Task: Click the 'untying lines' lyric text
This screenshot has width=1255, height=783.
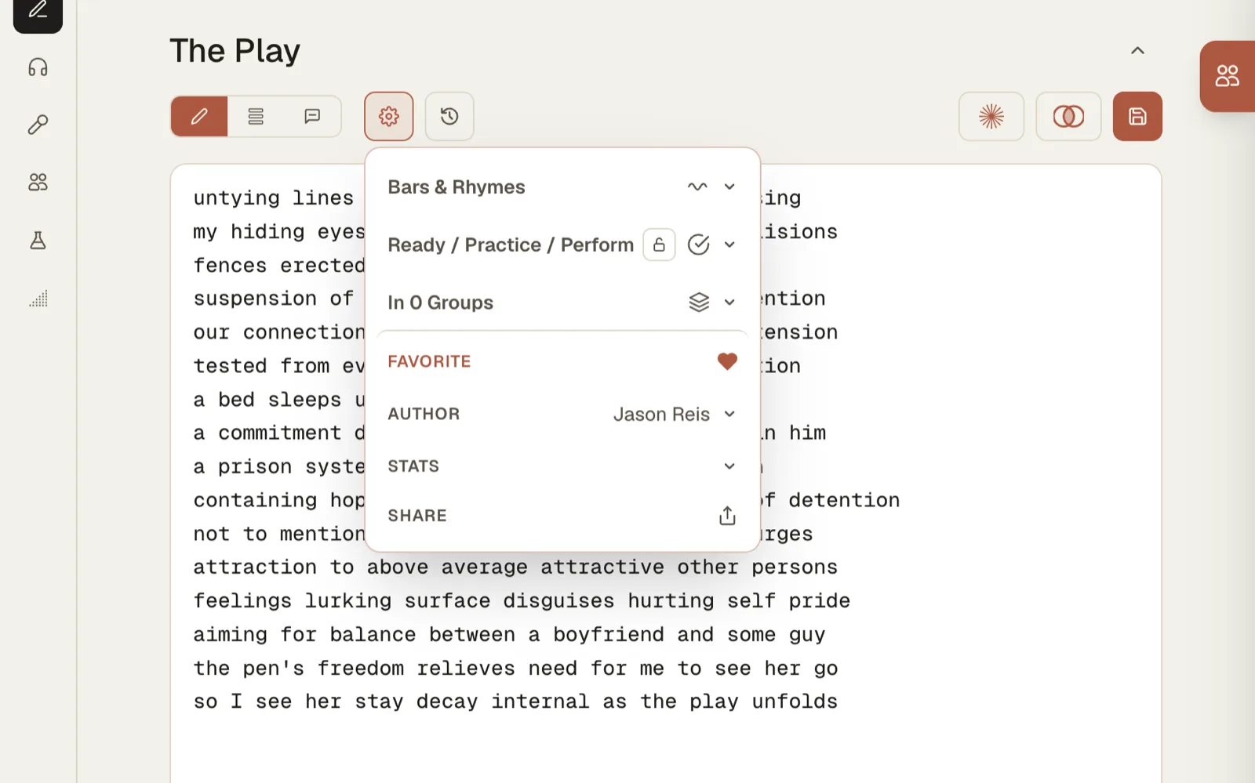Action: pos(274,198)
